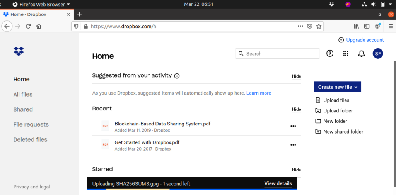
Task: Expand the Create new file dropdown
Action: (x=338, y=87)
